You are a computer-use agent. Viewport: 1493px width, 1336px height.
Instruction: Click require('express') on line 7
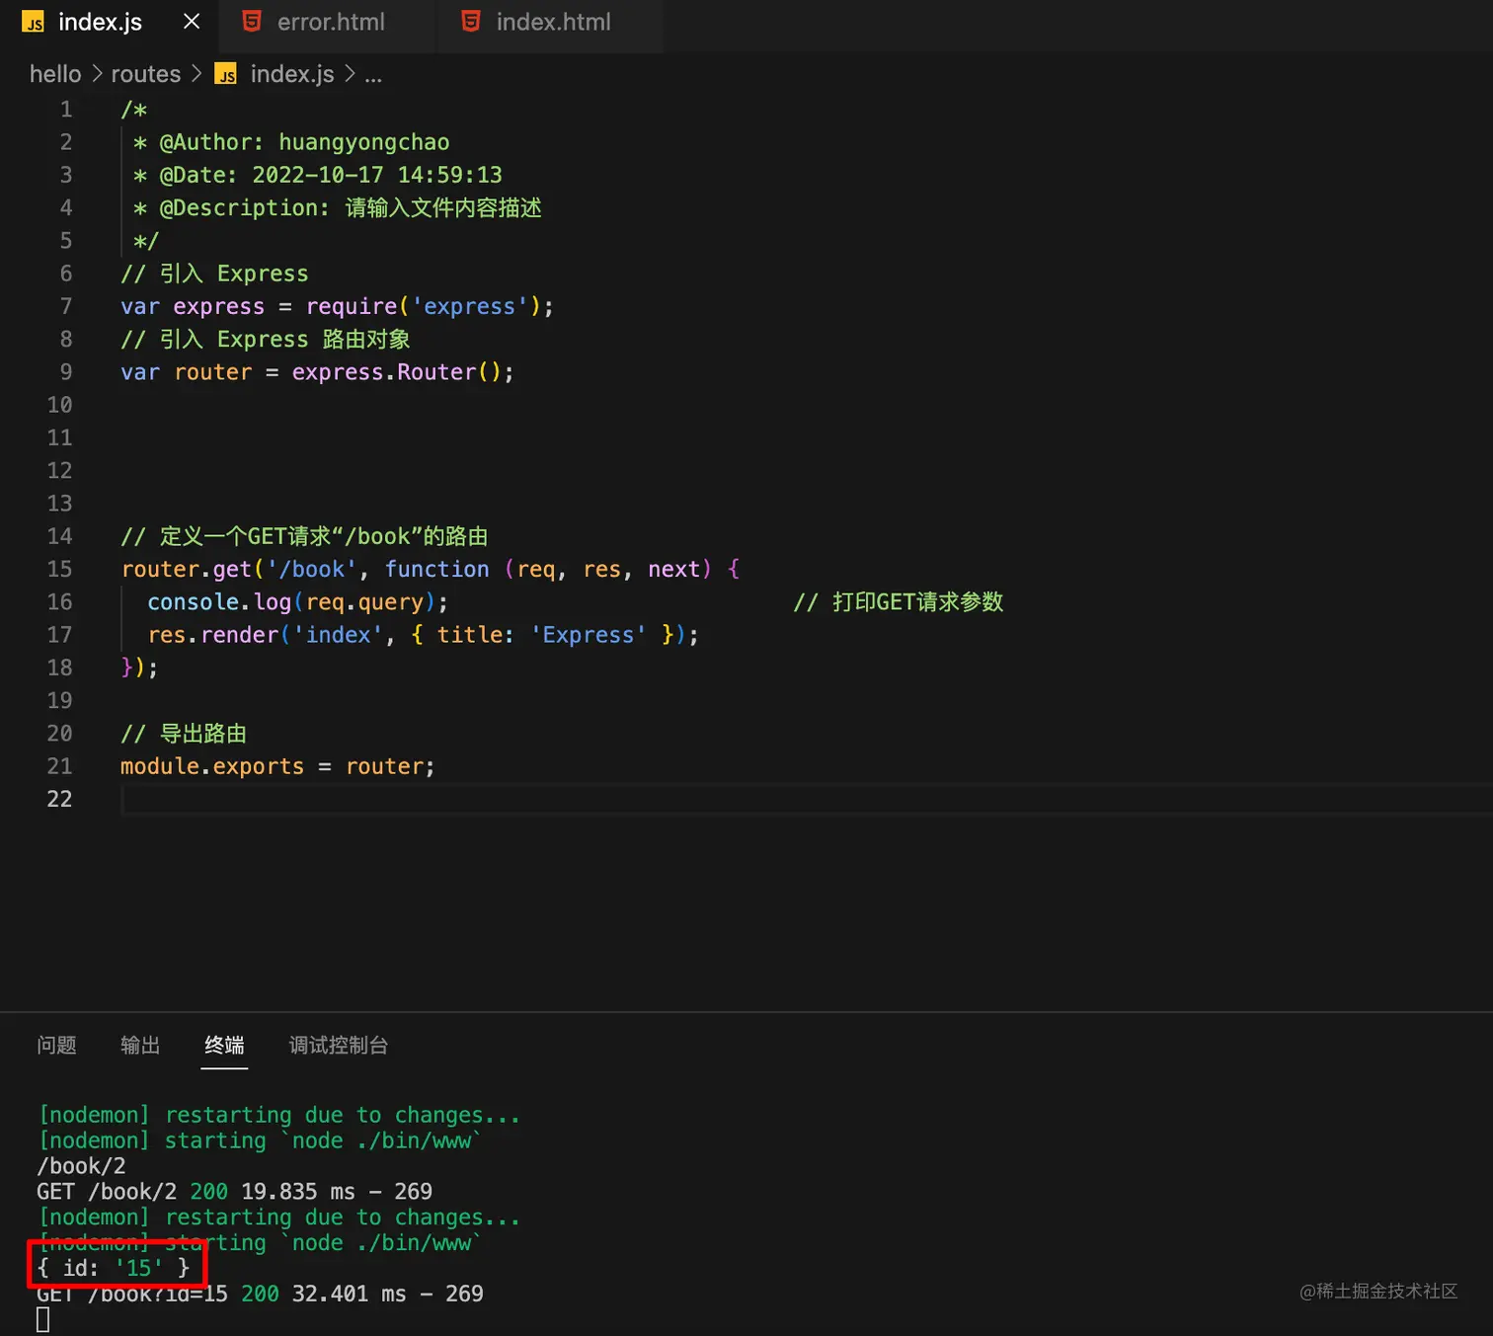tap(423, 306)
